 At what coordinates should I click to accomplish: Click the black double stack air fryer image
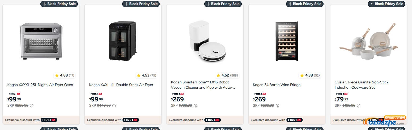[x=123, y=41]
